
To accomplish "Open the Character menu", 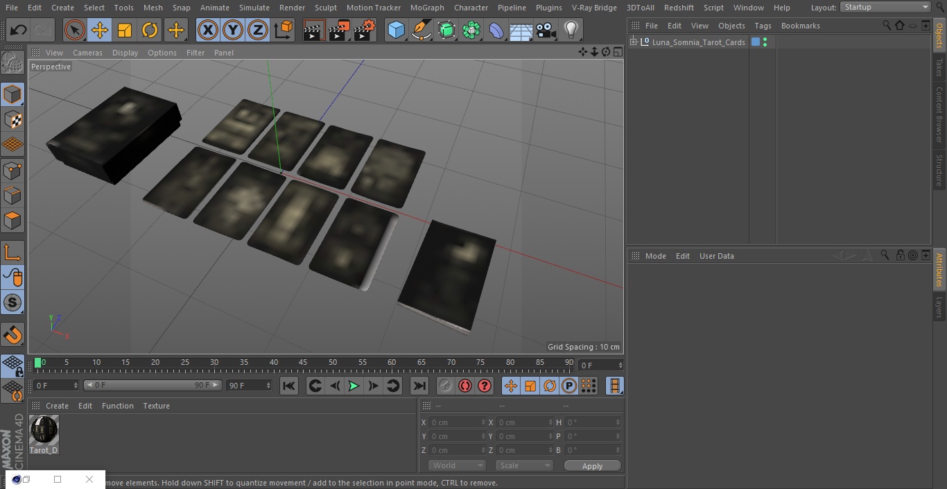I will [x=471, y=8].
